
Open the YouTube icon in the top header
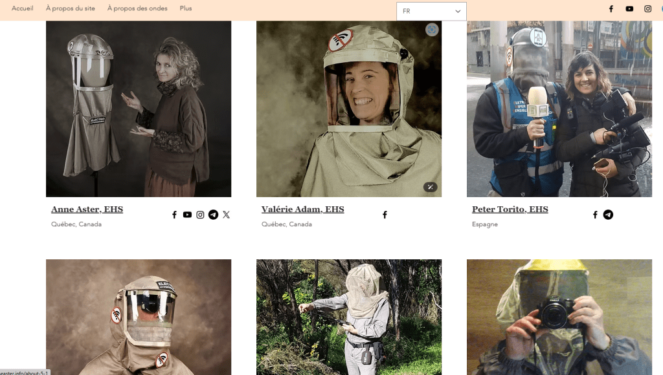tap(629, 9)
